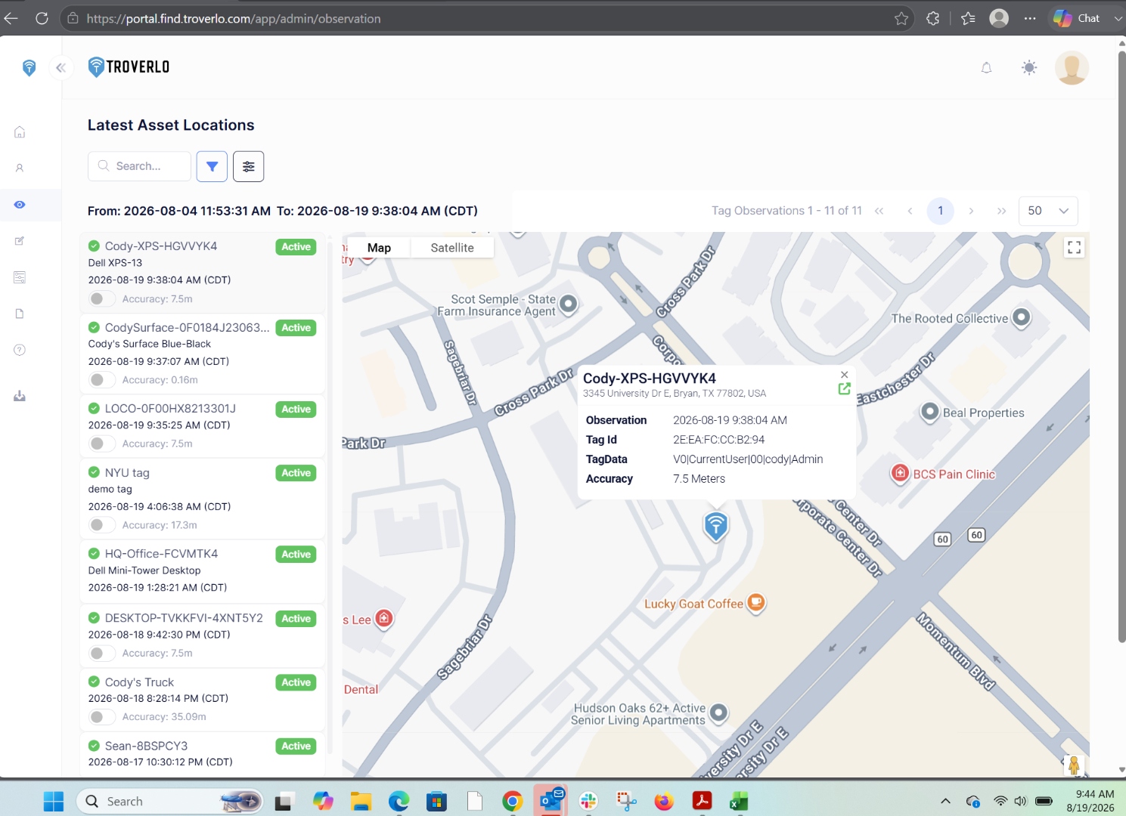This screenshot has width=1126, height=816.
Task: Switch theme with the sun icon
Action: point(1029,68)
